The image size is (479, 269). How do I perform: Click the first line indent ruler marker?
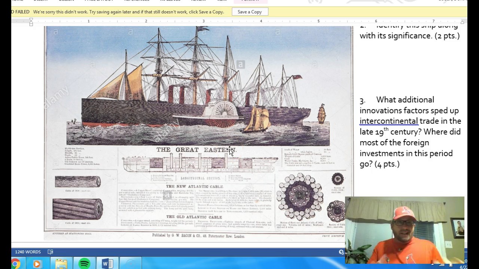click(x=31, y=20)
